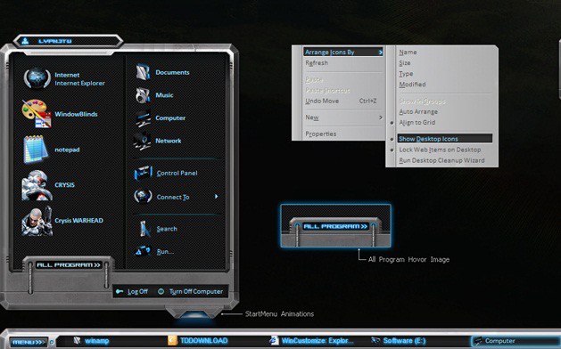Launch the CRYSIS game icon
The width and height of the screenshot is (561, 349).
(x=37, y=185)
